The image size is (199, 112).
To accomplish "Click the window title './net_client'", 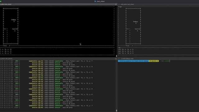I will (x=100, y=1).
